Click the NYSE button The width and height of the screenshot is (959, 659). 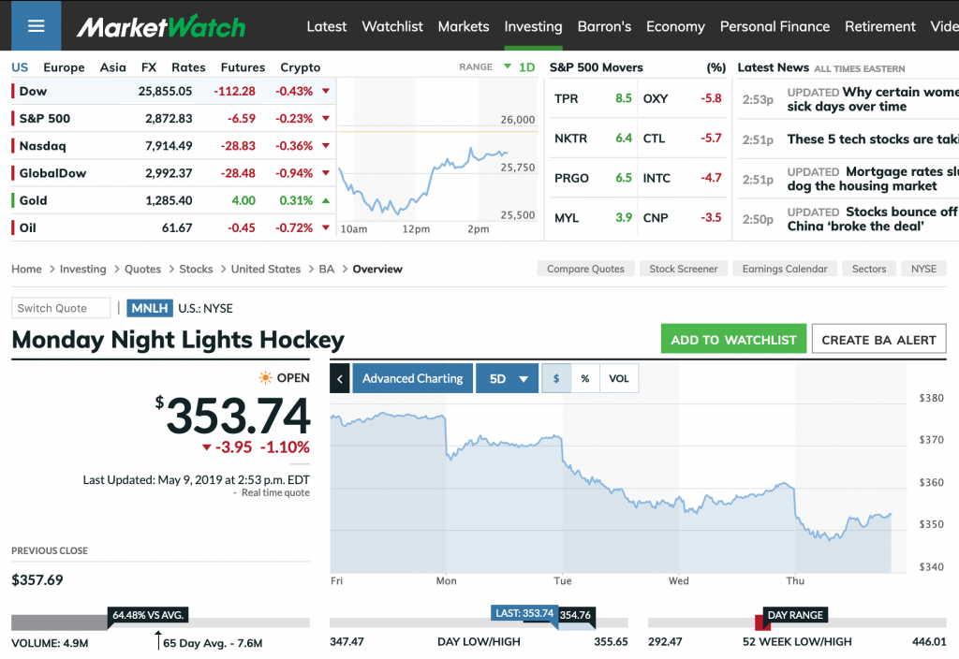coord(923,269)
